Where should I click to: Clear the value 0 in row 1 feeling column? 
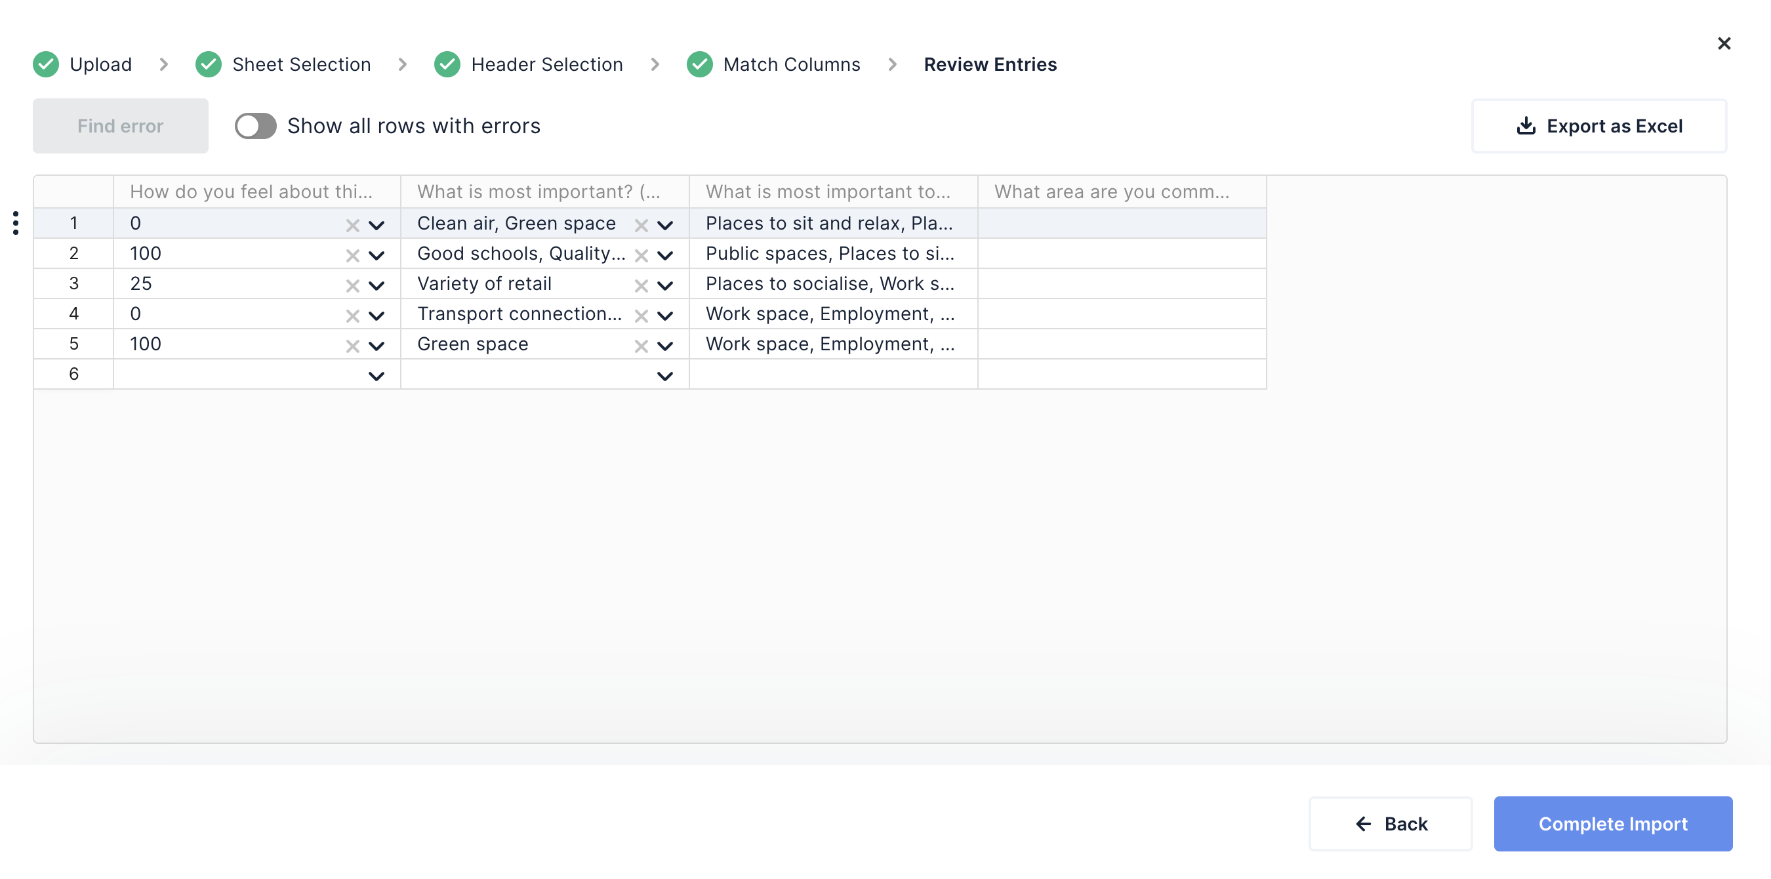(x=352, y=225)
